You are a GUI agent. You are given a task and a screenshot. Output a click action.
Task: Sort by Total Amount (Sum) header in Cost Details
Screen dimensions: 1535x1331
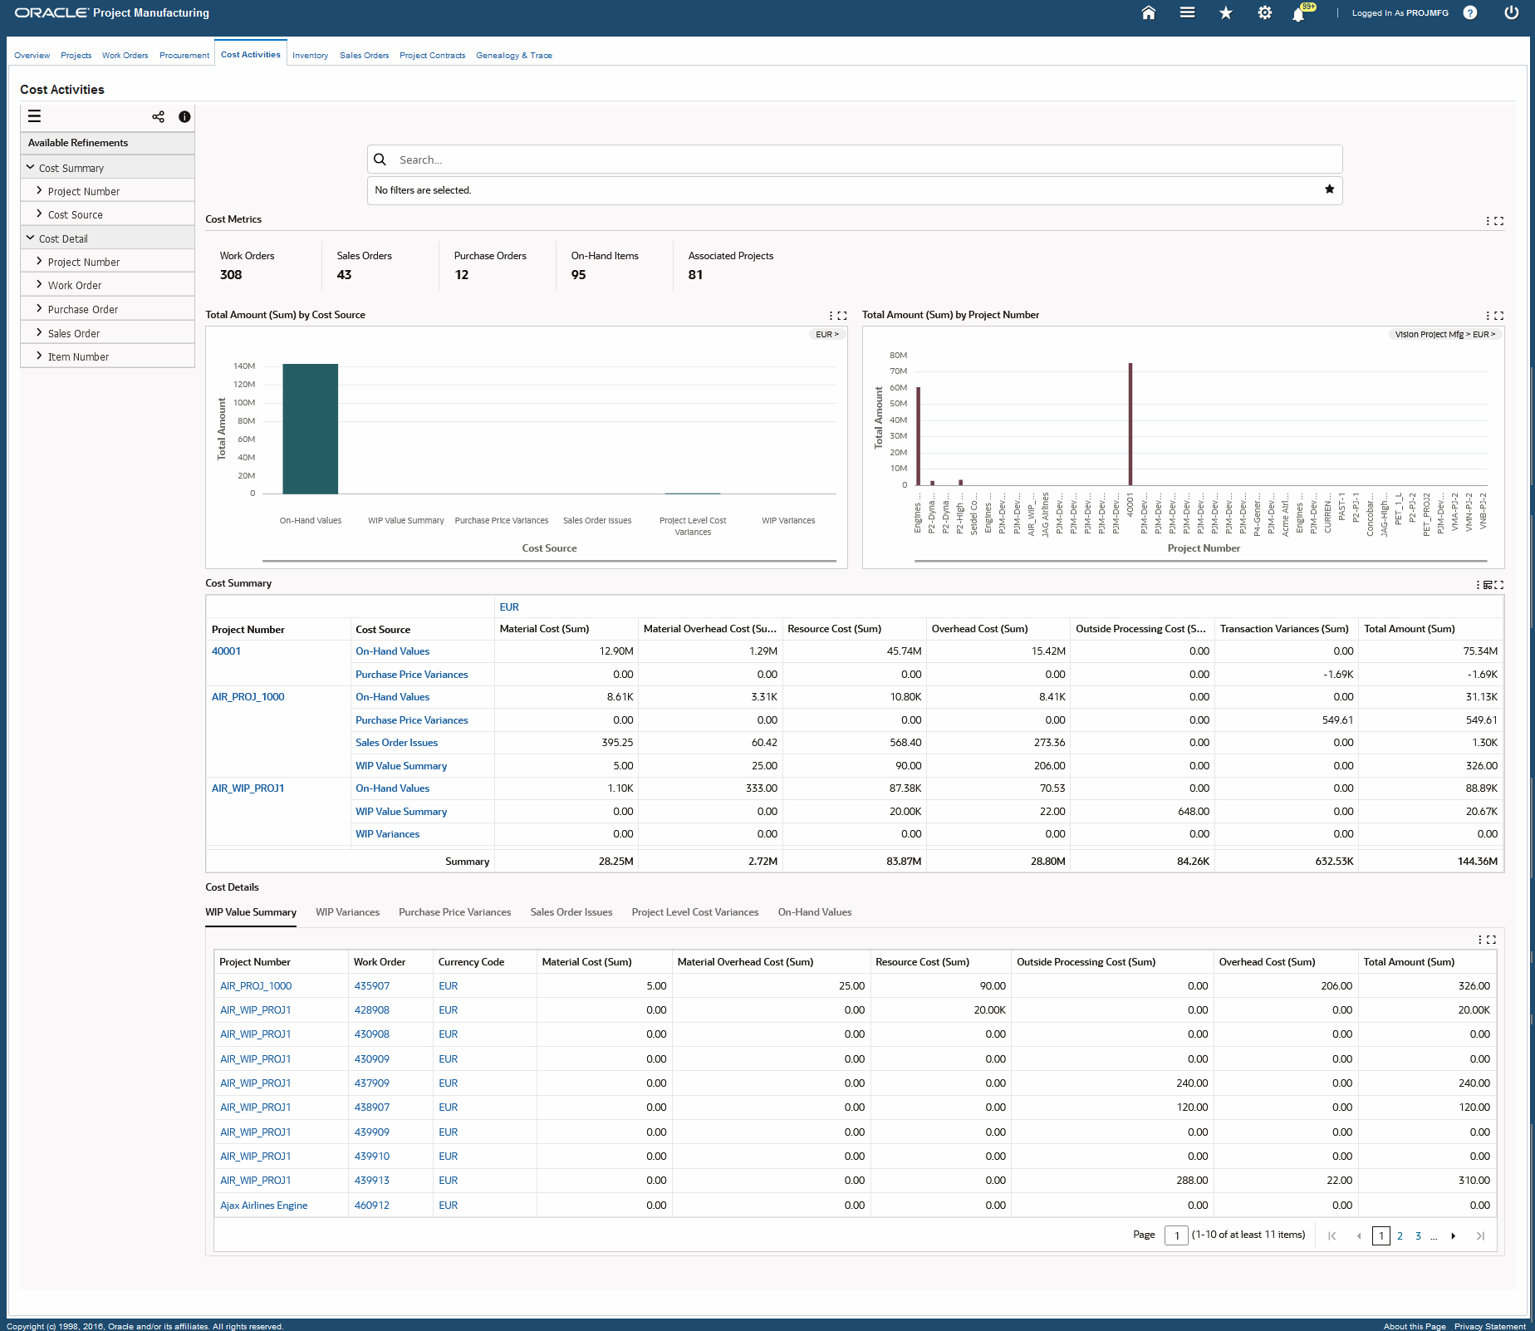[1409, 962]
